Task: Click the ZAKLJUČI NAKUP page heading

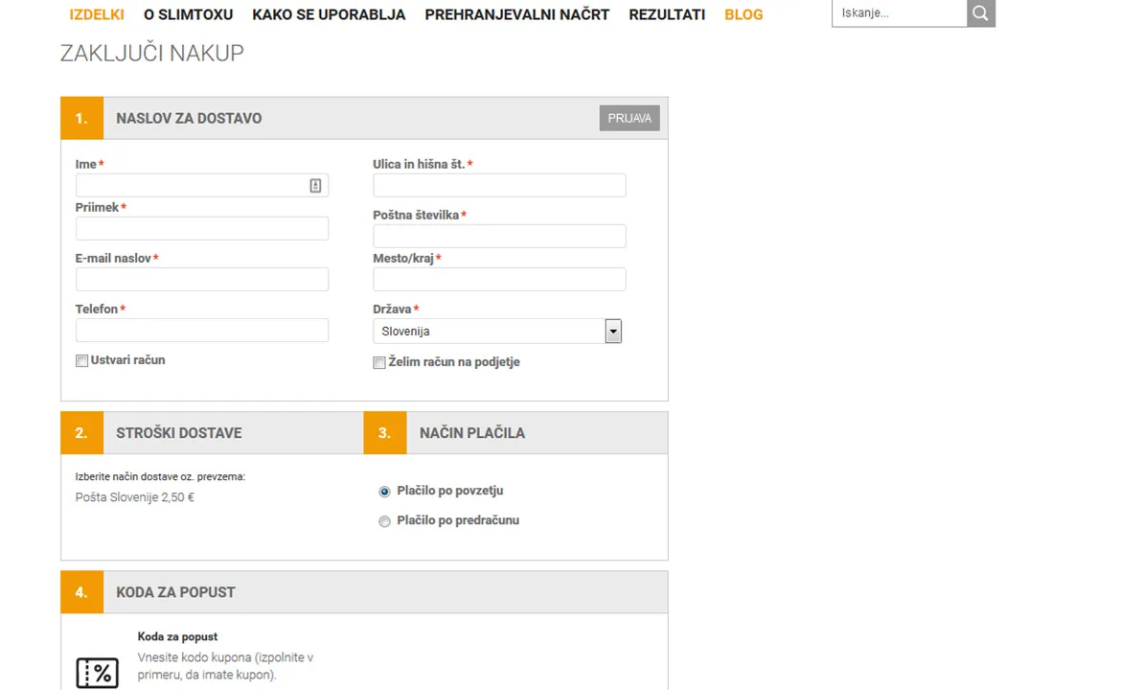Action: (x=151, y=53)
